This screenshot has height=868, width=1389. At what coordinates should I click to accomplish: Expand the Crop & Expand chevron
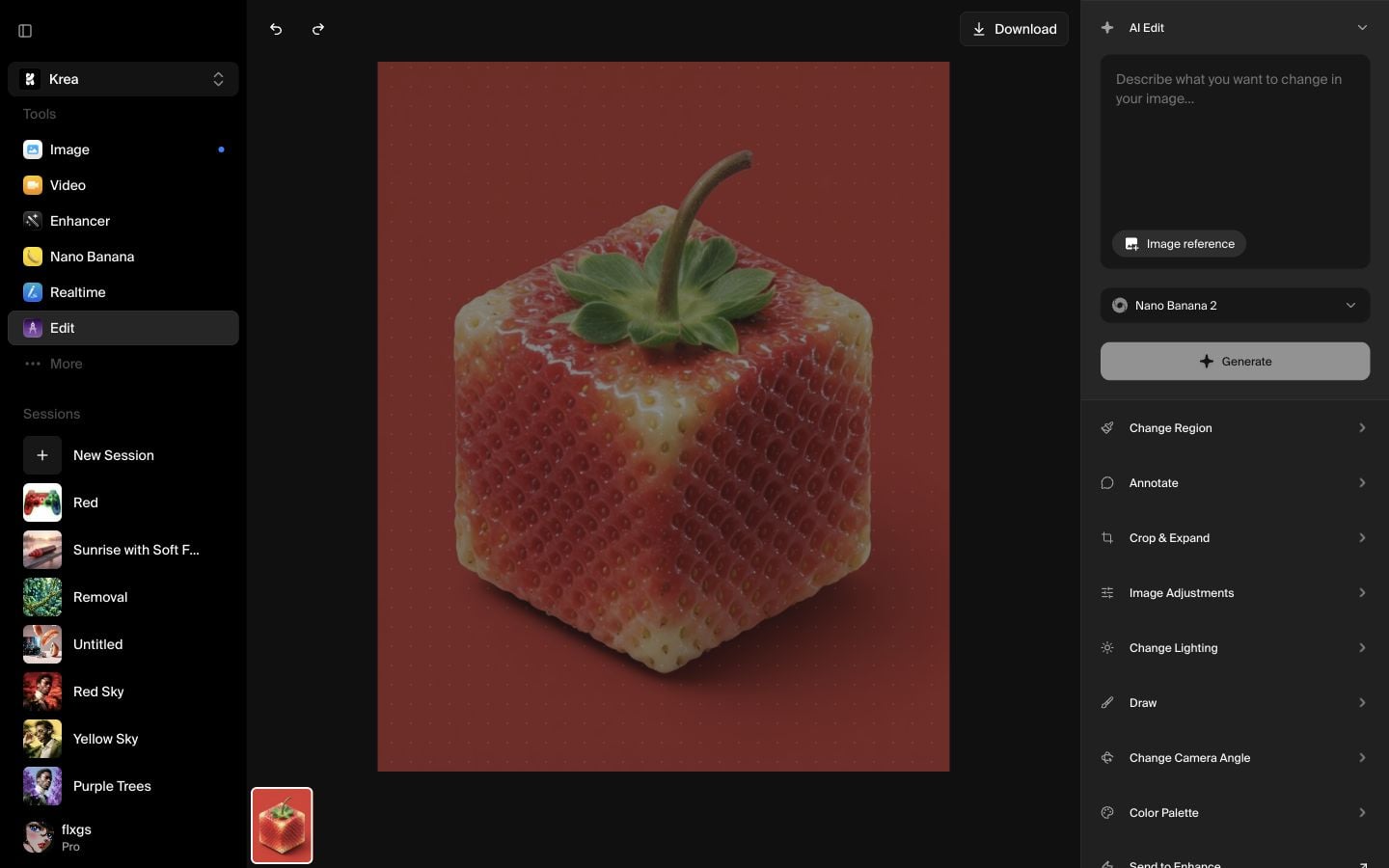[1362, 538]
